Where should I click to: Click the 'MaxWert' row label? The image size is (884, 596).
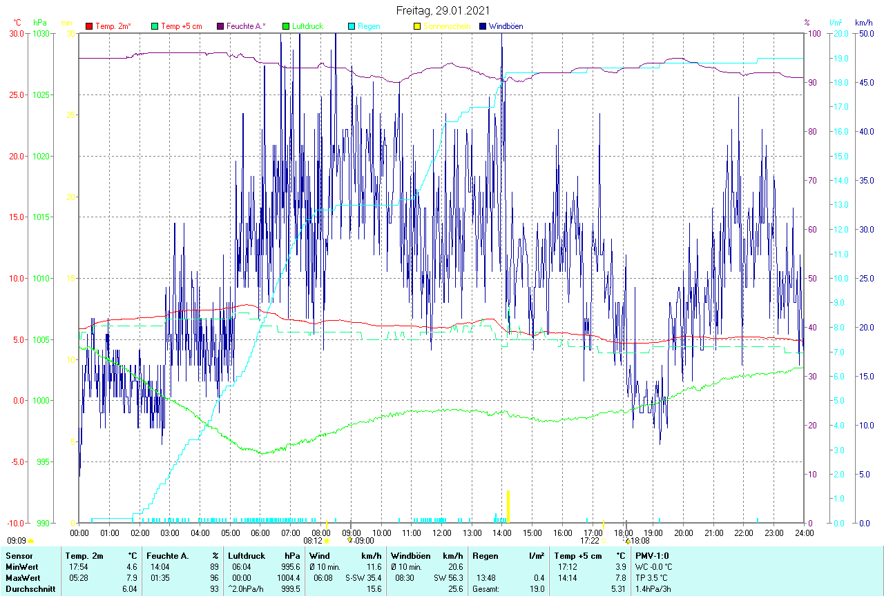point(22,578)
